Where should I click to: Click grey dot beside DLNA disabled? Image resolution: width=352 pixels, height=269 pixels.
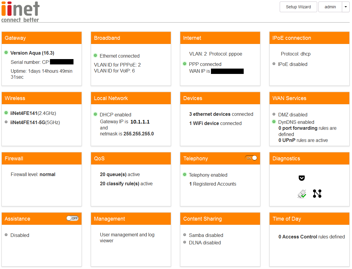point(185,242)
